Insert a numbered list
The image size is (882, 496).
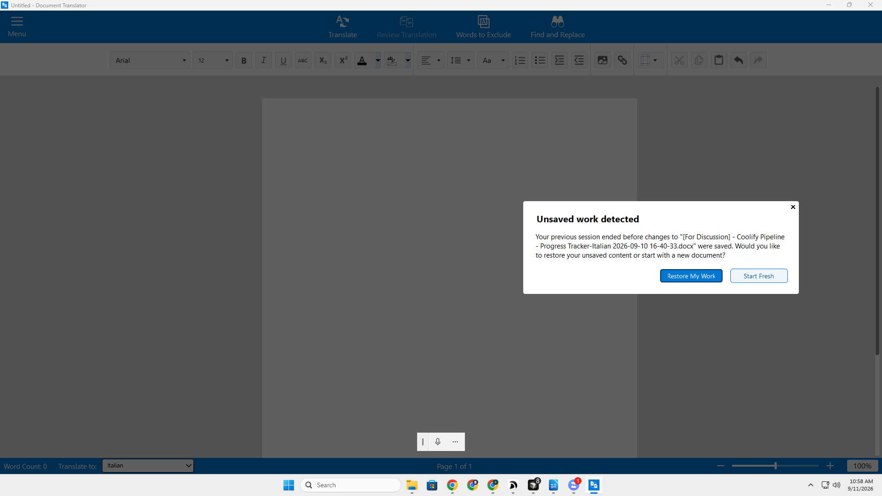pyautogui.click(x=520, y=60)
